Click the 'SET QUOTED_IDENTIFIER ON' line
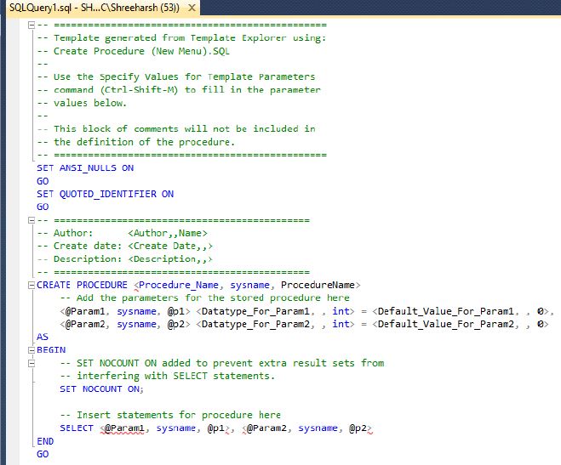This screenshot has height=465, width=561. pos(106,194)
